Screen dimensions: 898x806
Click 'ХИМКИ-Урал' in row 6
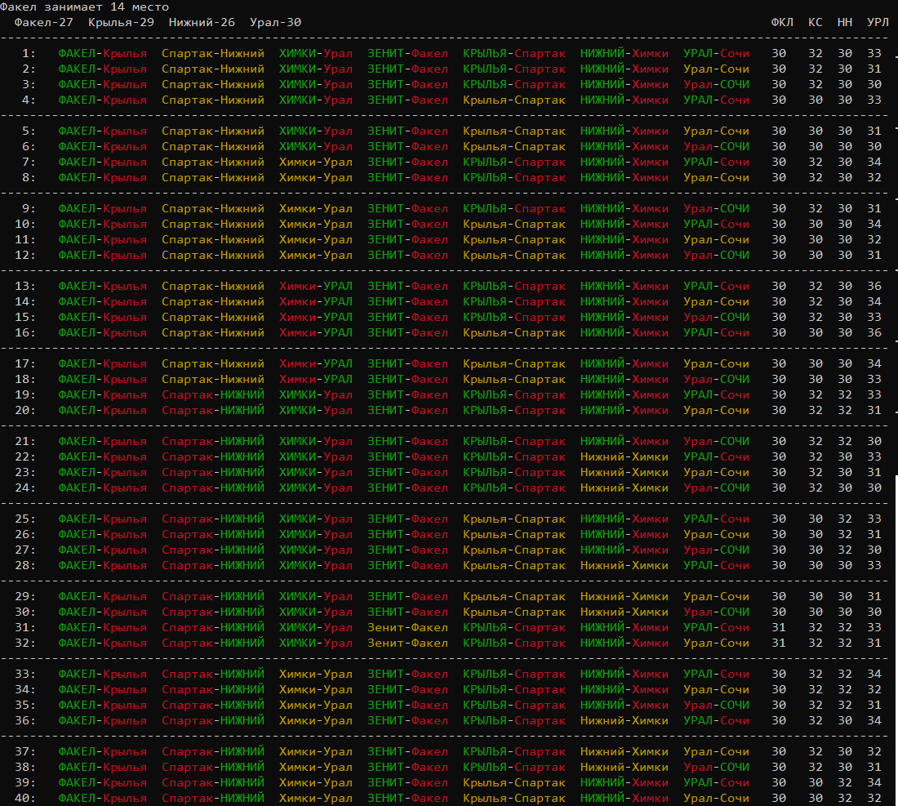pos(316,146)
